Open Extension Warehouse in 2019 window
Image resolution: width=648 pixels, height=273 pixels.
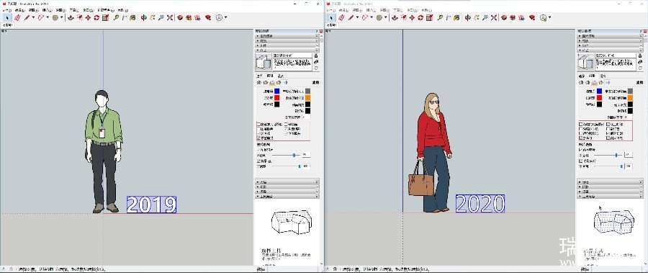click(x=189, y=18)
